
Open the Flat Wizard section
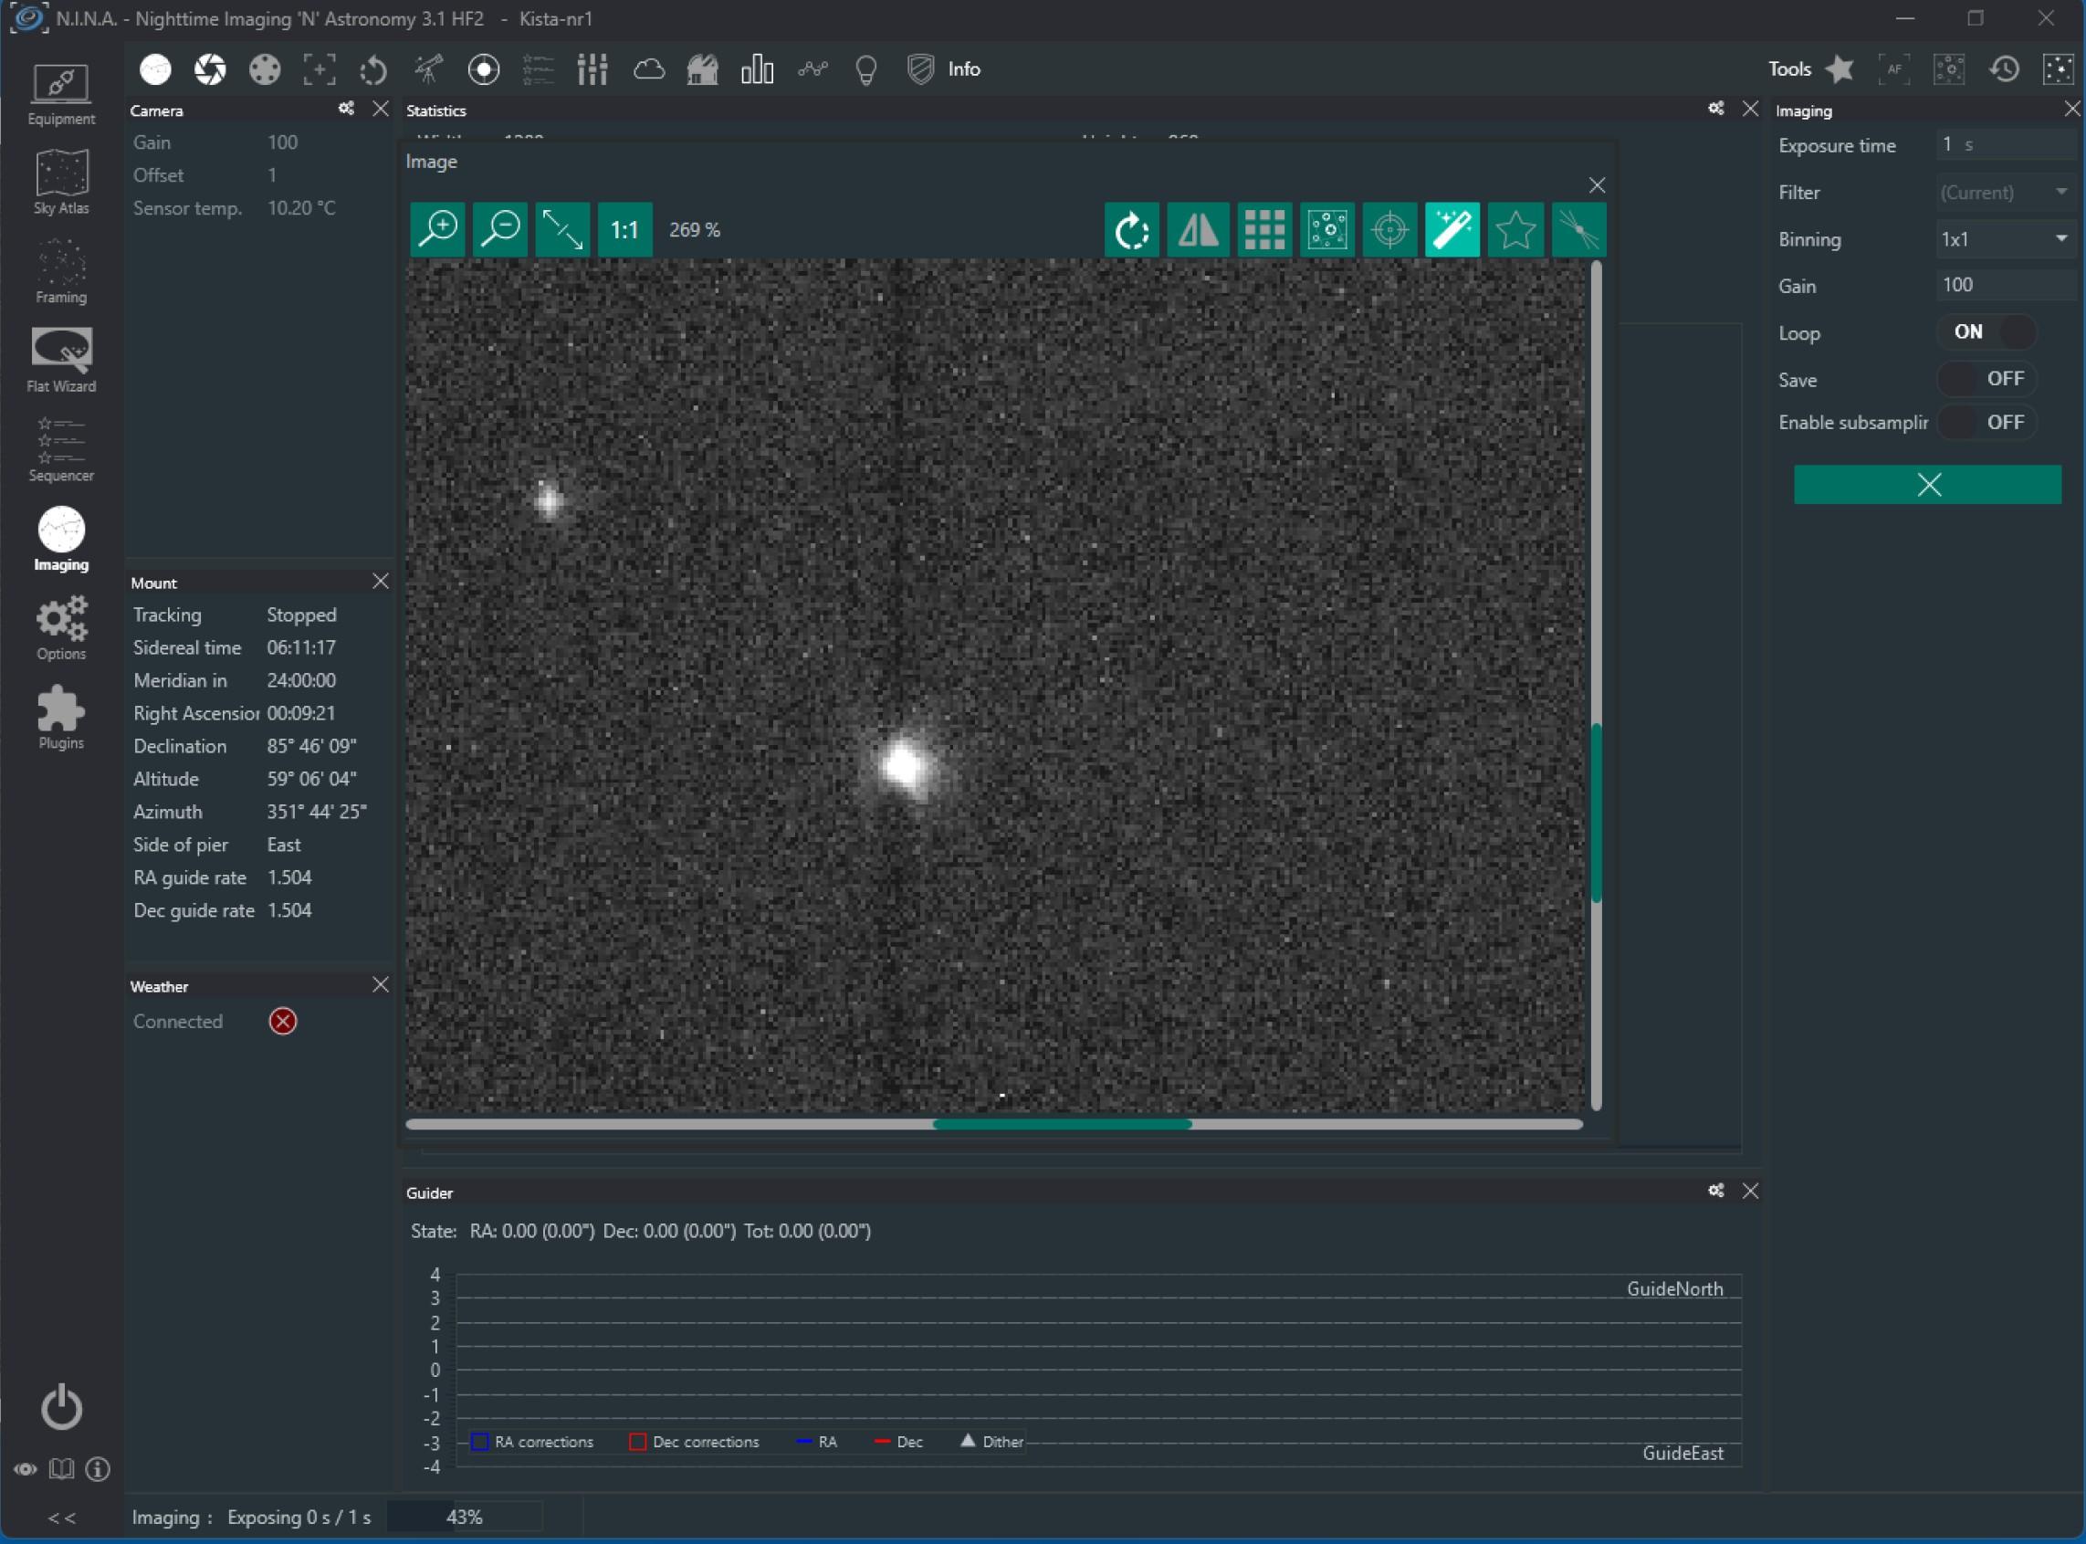pos(61,361)
